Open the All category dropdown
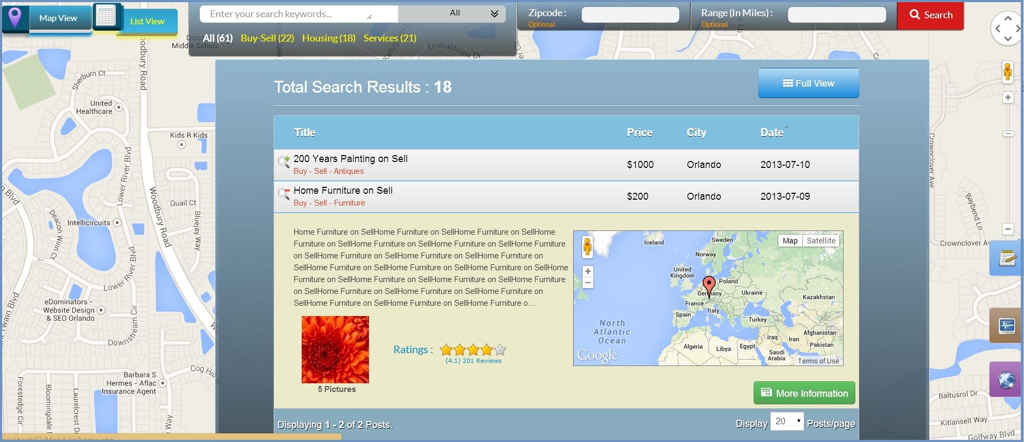1024x442 pixels. [x=452, y=13]
